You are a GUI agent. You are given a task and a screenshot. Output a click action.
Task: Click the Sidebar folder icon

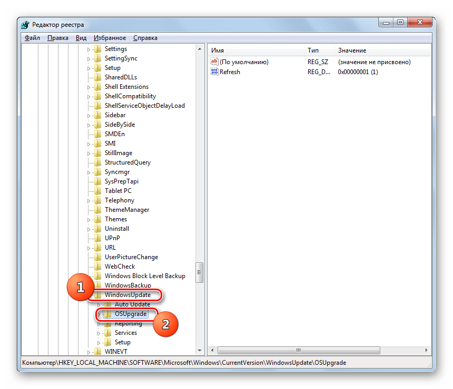(97, 115)
